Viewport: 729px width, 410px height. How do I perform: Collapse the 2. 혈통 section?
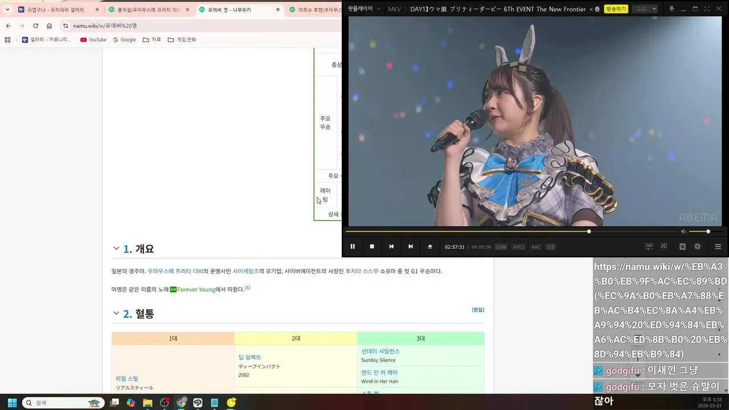pyautogui.click(x=116, y=314)
